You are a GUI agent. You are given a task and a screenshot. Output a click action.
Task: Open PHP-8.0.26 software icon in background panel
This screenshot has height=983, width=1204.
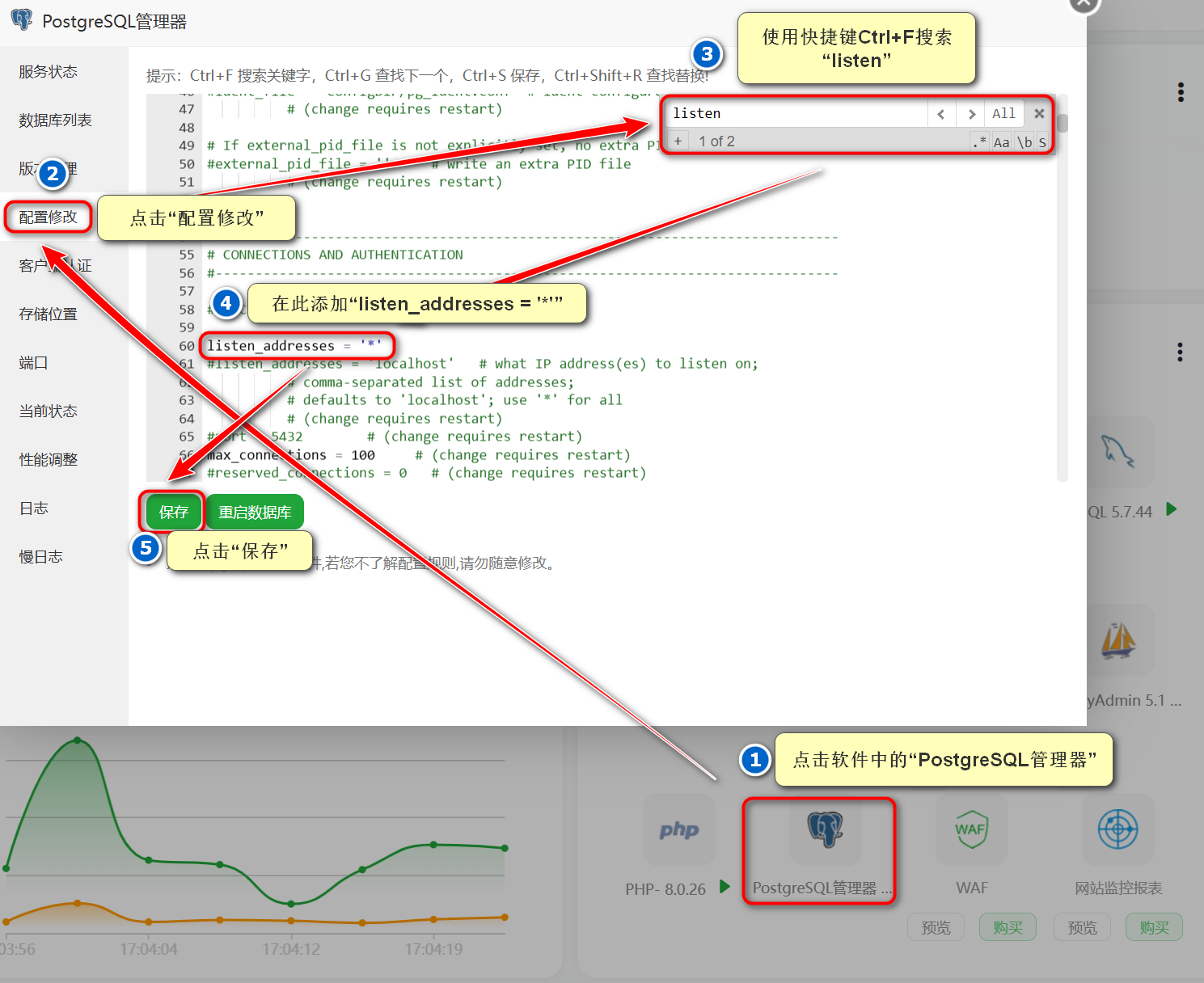679,829
